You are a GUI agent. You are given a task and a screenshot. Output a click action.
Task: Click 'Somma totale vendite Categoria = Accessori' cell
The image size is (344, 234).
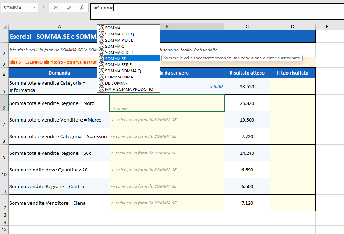click(x=59, y=136)
